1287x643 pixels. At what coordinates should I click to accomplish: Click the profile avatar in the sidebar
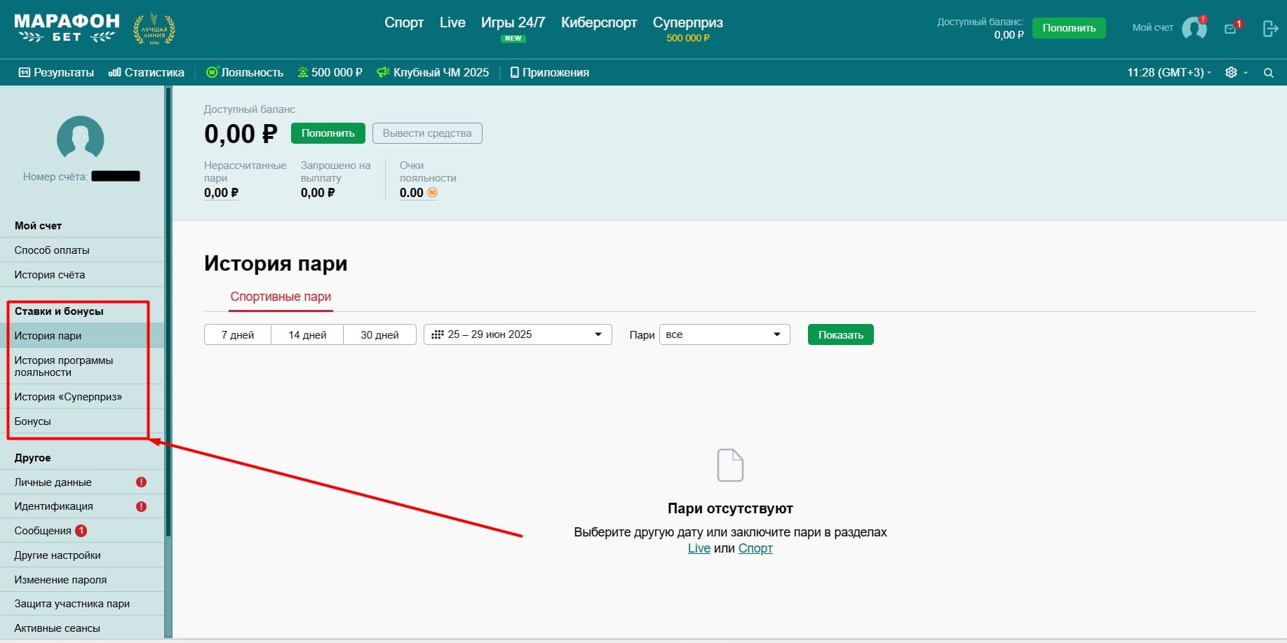pos(81,138)
